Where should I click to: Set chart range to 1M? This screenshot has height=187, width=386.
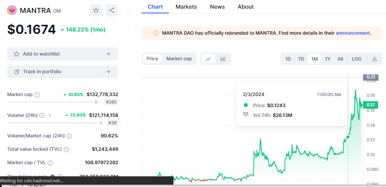(314, 59)
